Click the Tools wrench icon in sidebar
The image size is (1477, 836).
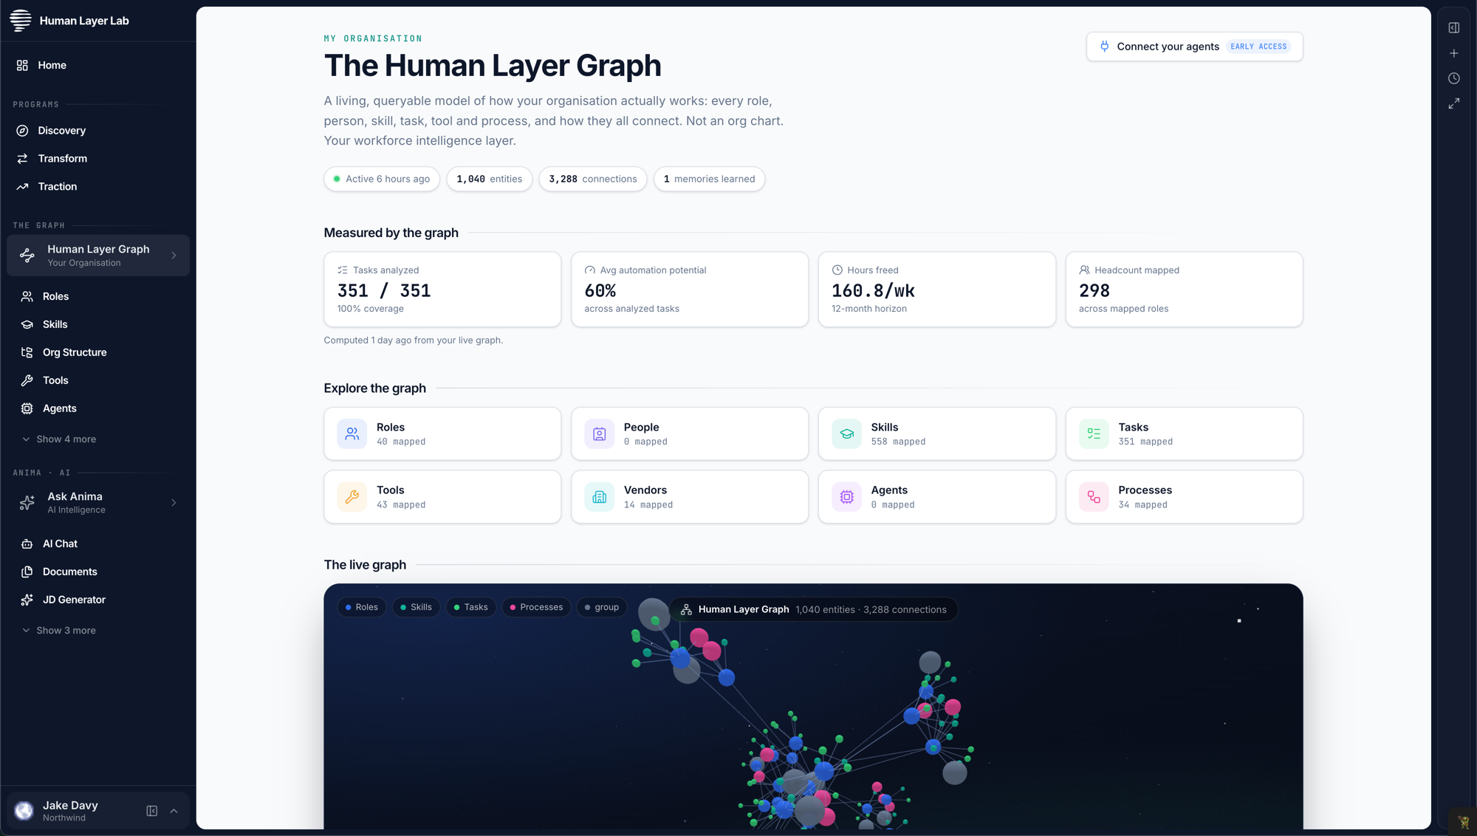27,381
